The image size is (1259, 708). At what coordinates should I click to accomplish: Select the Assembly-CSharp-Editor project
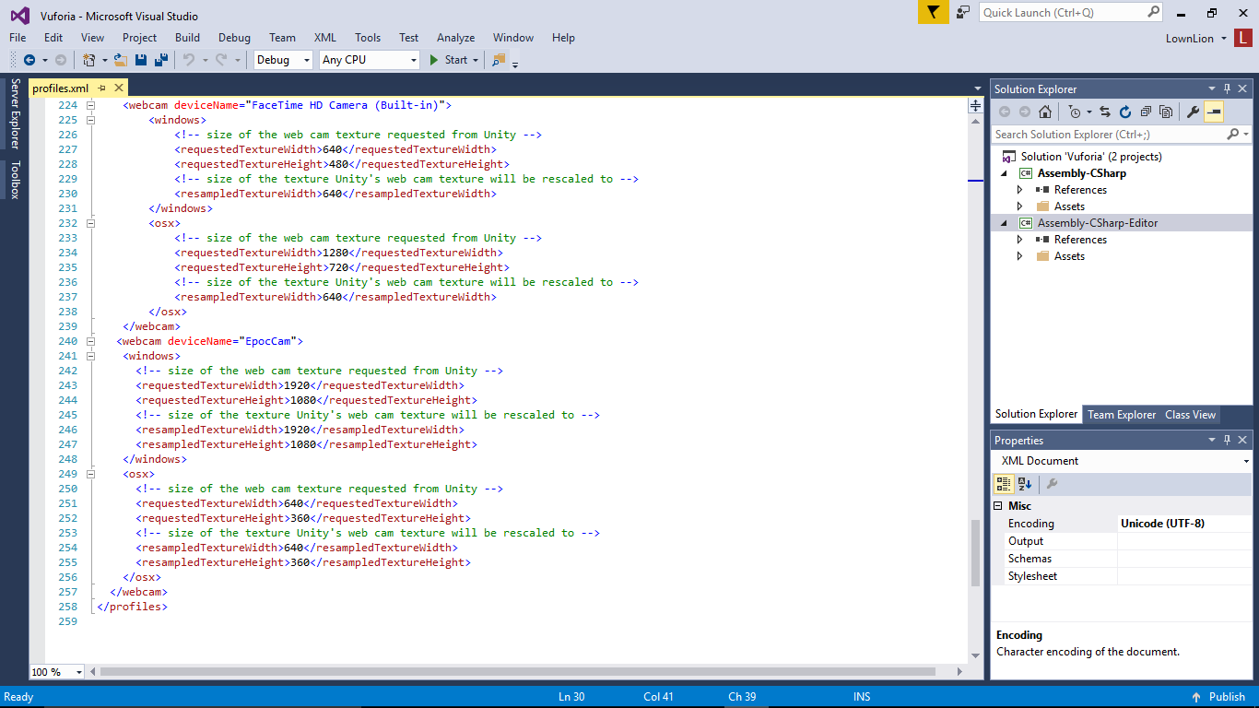point(1098,223)
